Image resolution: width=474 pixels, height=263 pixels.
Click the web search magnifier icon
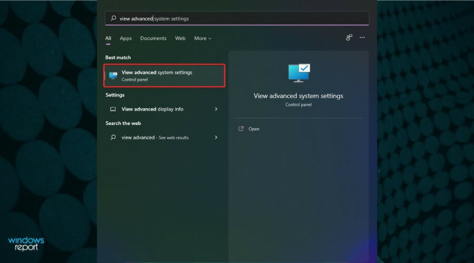click(113, 137)
